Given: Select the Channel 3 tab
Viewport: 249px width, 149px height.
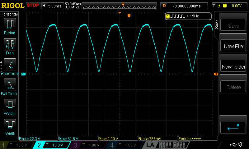Looking at the screenshot, I should (88, 145).
